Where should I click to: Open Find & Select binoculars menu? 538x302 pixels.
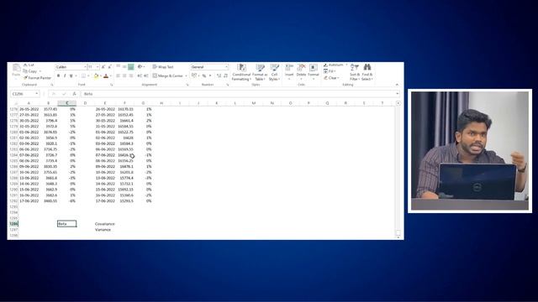tap(367, 72)
